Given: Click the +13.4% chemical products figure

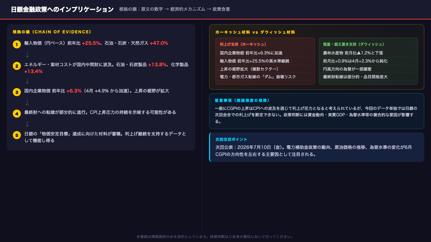Looking at the screenshot, I should pyautogui.click(x=33, y=71).
